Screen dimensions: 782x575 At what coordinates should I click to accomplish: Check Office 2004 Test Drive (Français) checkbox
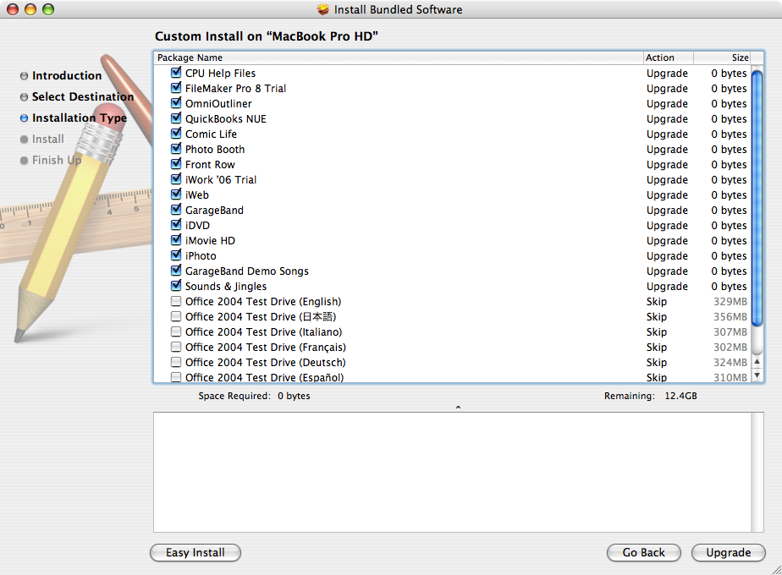(175, 347)
